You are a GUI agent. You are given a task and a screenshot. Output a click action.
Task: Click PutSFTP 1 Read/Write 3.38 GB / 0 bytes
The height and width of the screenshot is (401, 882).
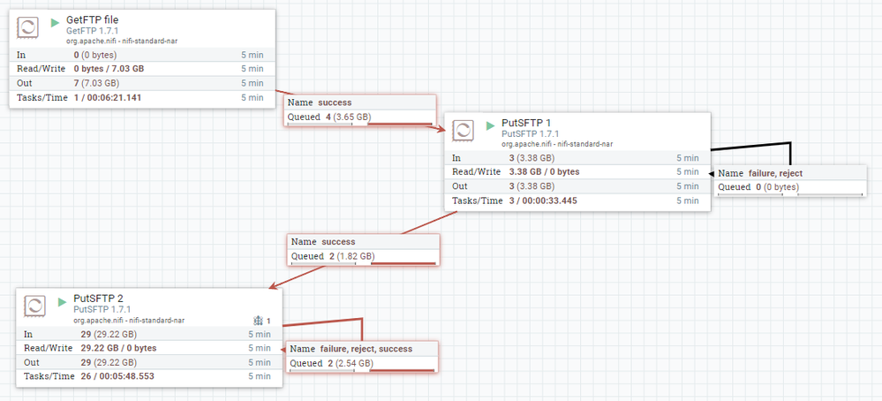click(545, 171)
